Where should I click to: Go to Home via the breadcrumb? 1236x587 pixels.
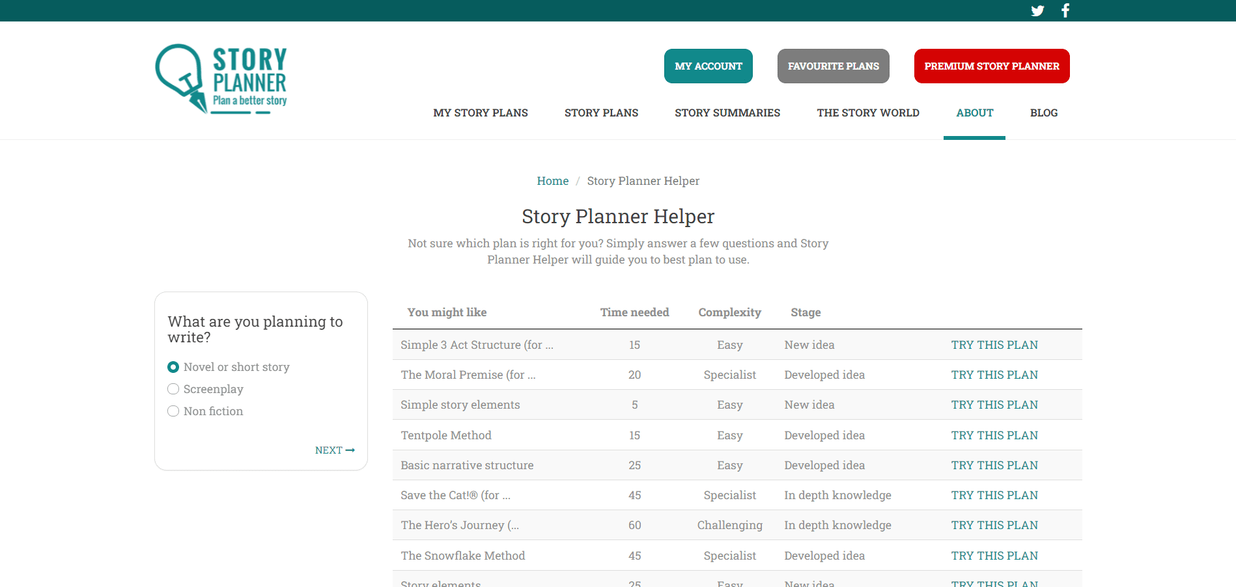point(552,181)
